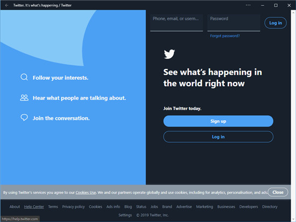Click the magnifier icon beside Follow your interests

point(24,77)
